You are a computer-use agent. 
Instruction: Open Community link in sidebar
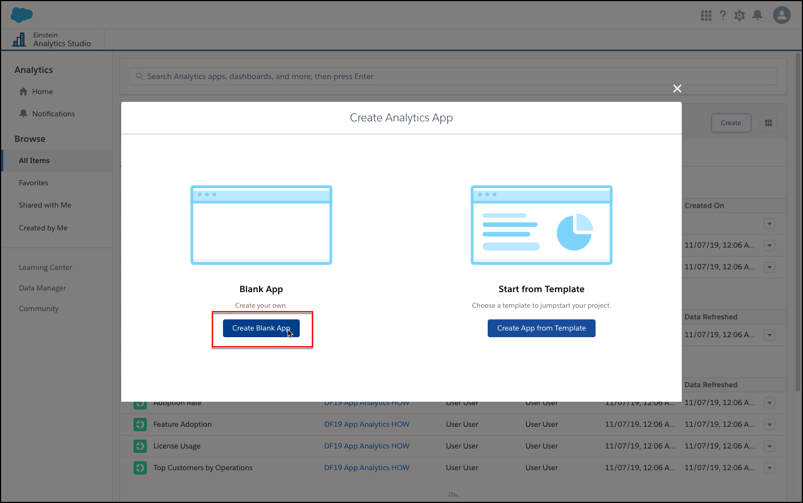click(38, 308)
